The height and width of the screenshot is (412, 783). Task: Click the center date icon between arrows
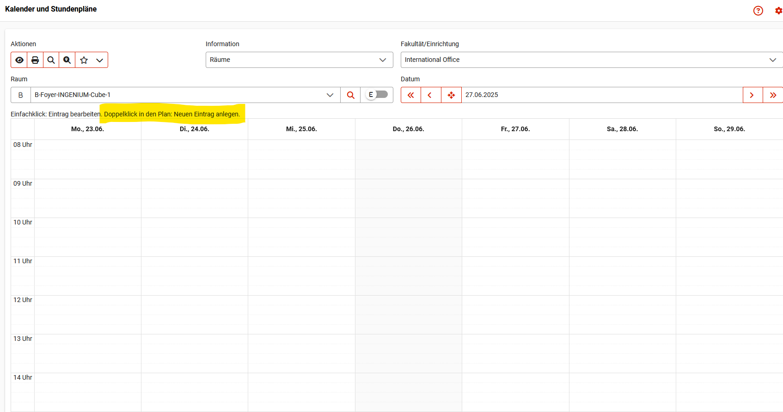point(451,95)
